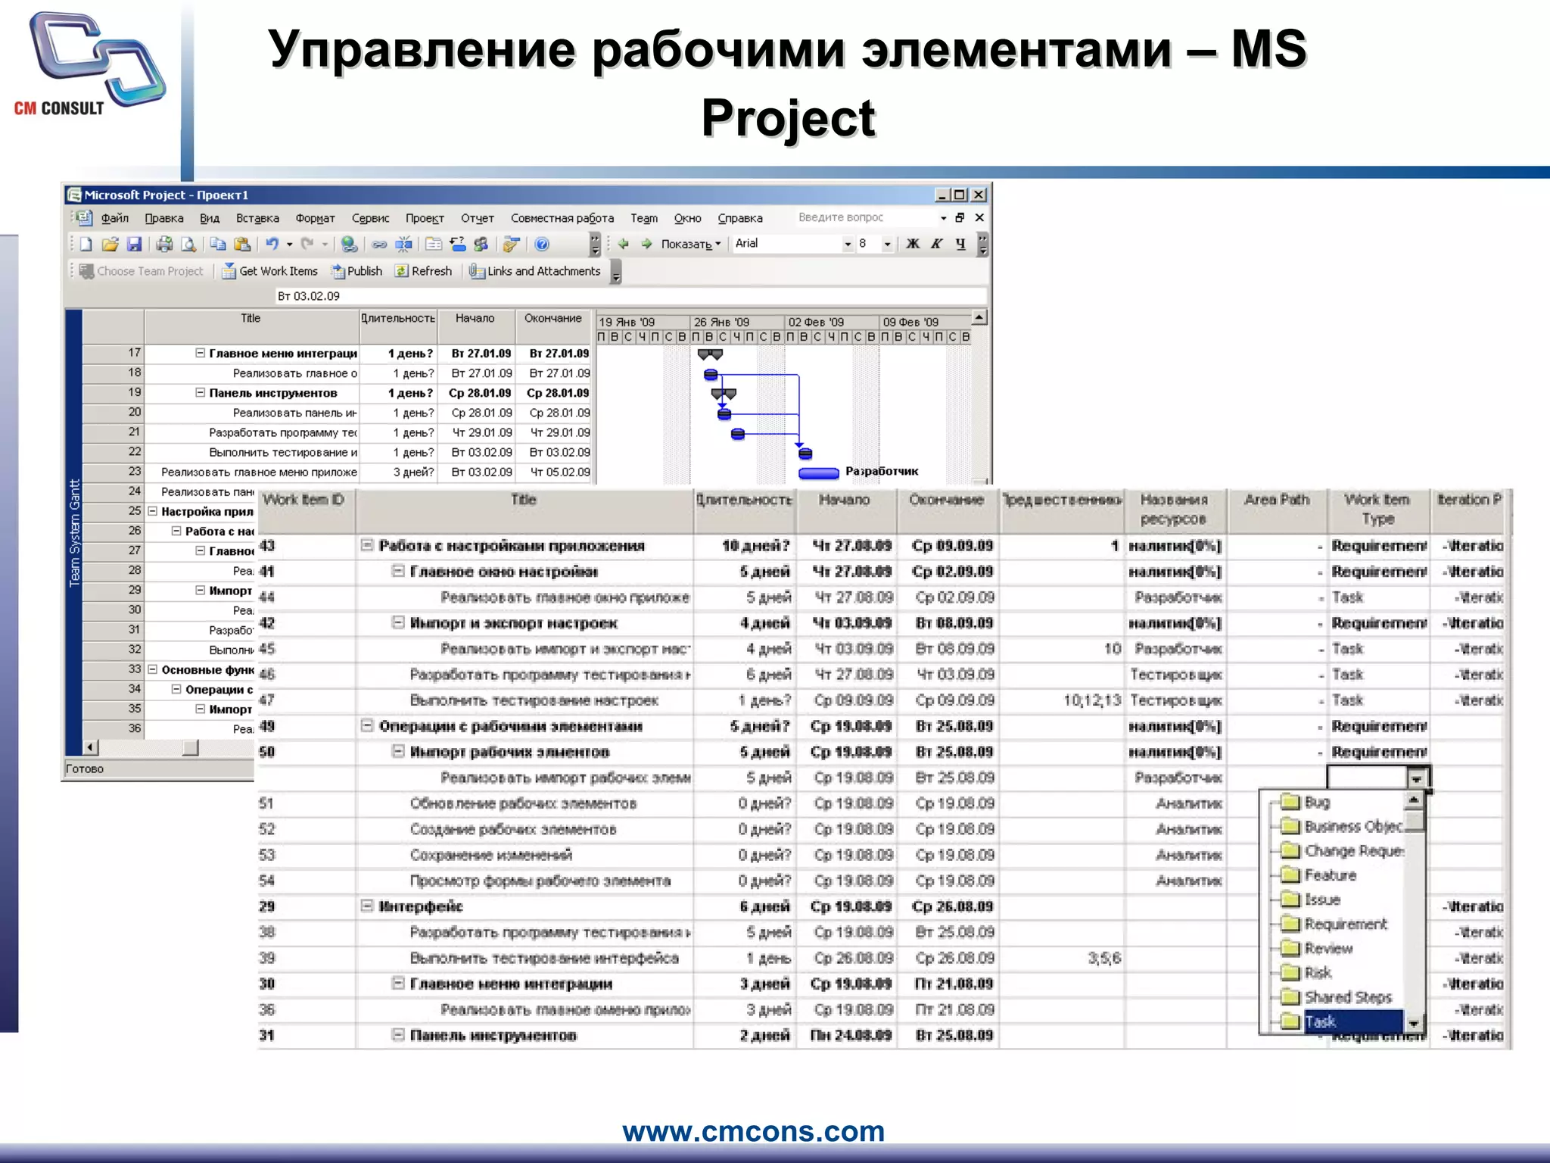
Task: Open the Вставка menu
Action: [x=257, y=218]
